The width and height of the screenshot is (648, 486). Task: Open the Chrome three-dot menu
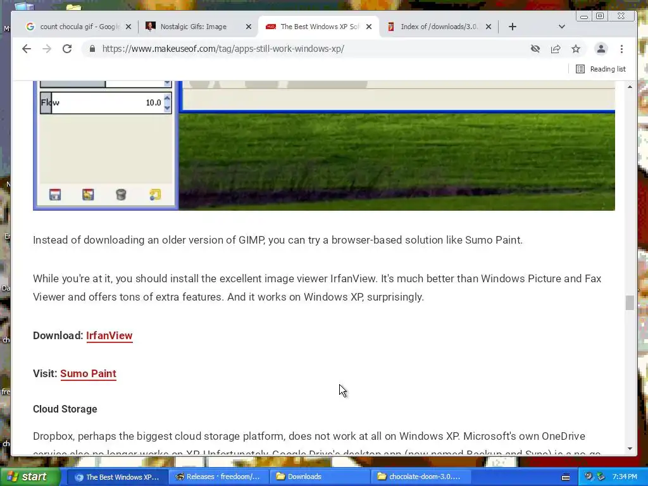tap(621, 49)
